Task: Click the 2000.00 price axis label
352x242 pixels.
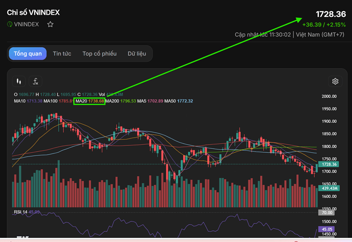Action: click(x=329, y=96)
